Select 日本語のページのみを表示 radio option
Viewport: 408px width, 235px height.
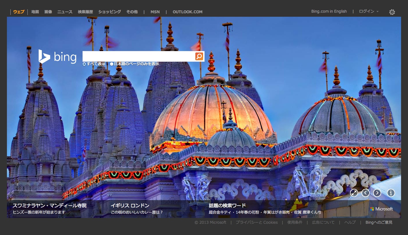112,64
